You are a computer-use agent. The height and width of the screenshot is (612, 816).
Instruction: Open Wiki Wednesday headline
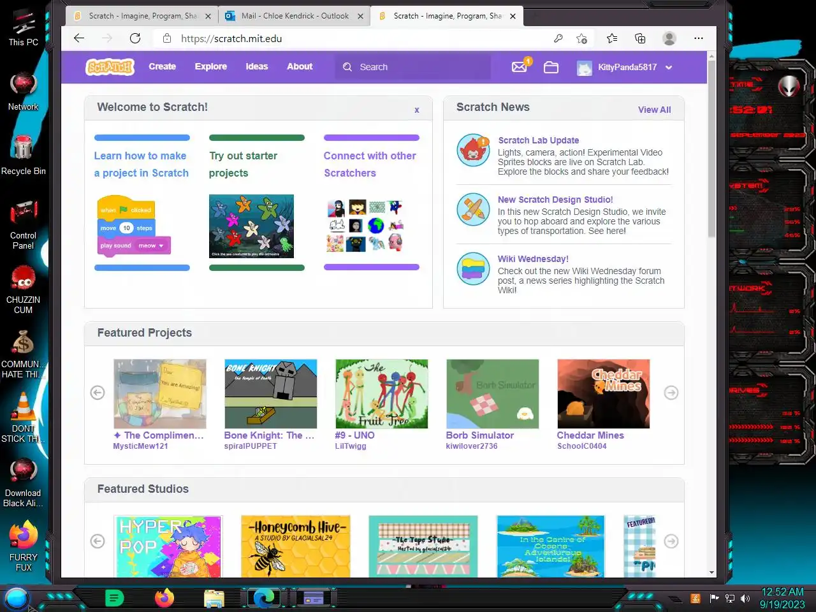click(533, 259)
